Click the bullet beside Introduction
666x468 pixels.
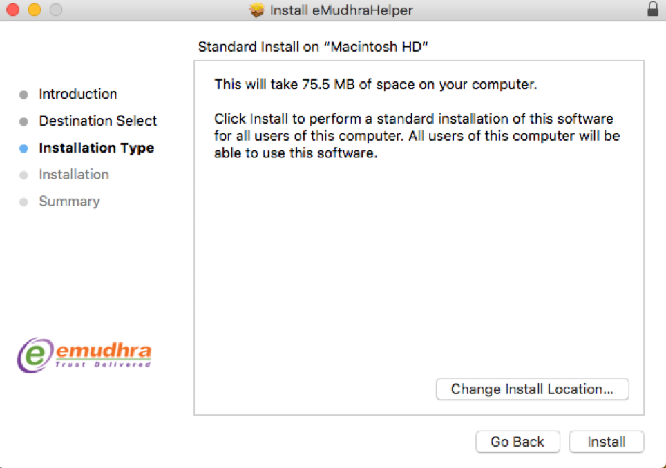24,95
